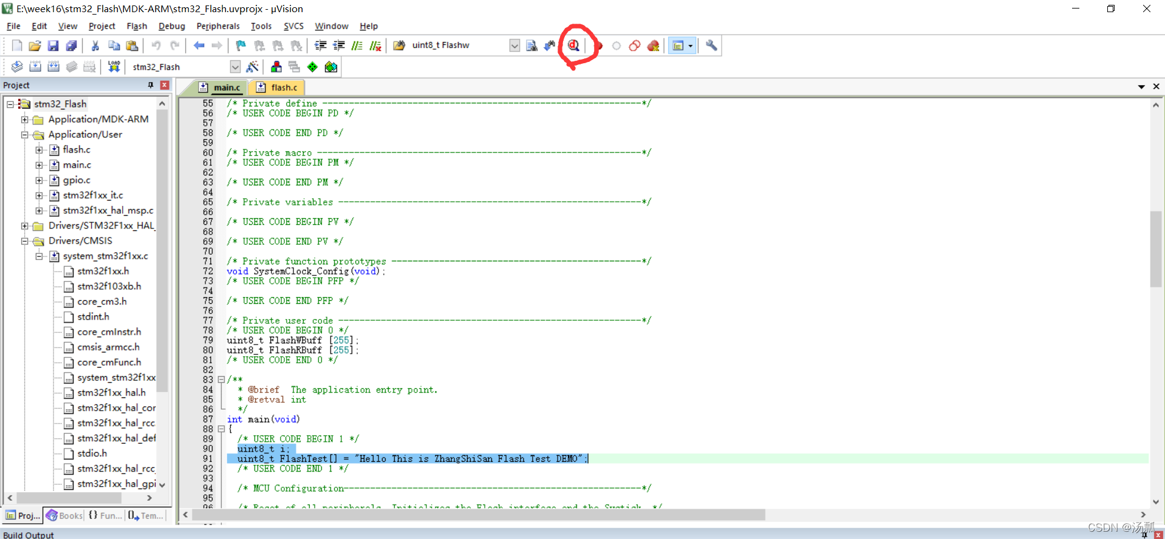Kill all breakpoints icon
The width and height of the screenshot is (1165, 539).
654,46
